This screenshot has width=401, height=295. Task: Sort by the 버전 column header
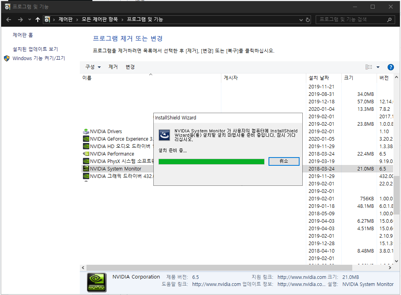click(x=385, y=78)
